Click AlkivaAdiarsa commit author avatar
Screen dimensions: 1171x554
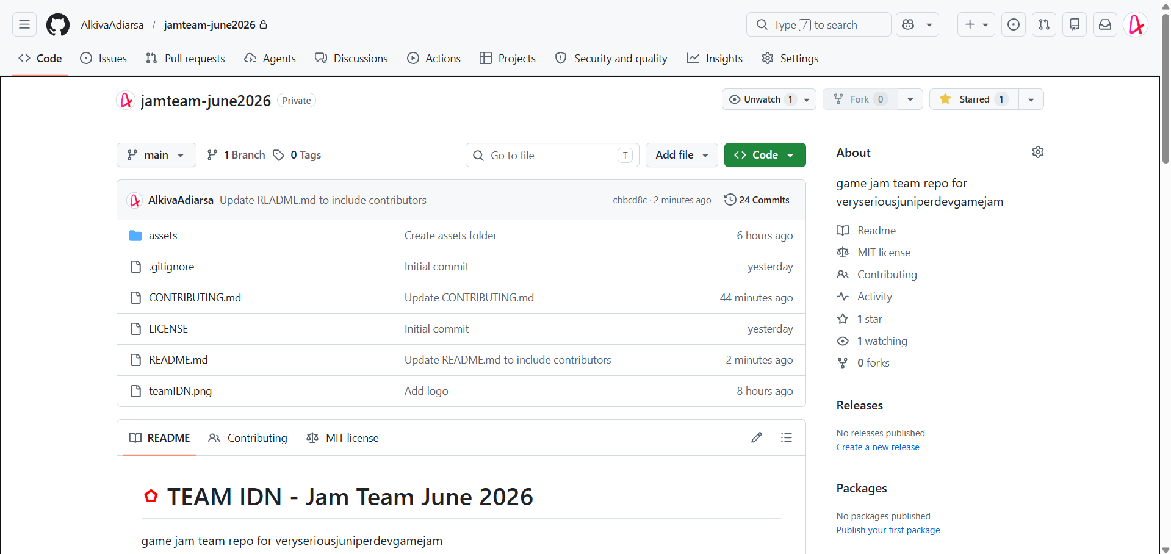tap(134, 200)
